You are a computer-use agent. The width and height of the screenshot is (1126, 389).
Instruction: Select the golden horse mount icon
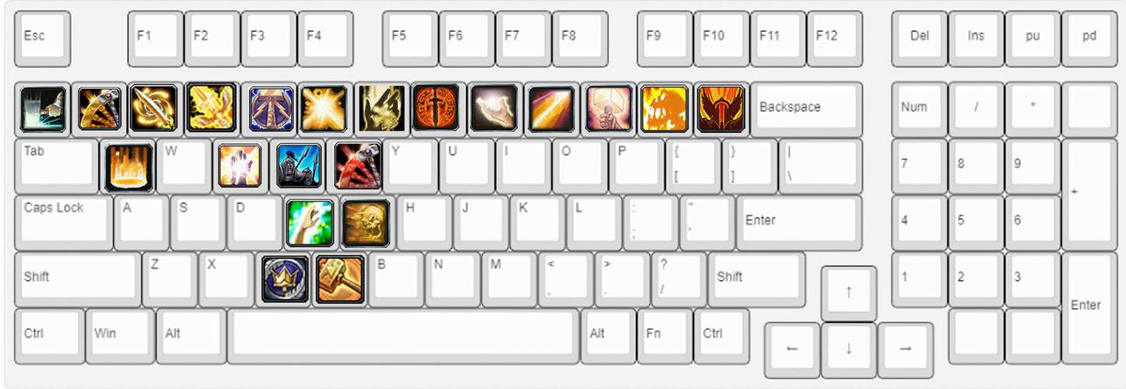click(381, 107)
